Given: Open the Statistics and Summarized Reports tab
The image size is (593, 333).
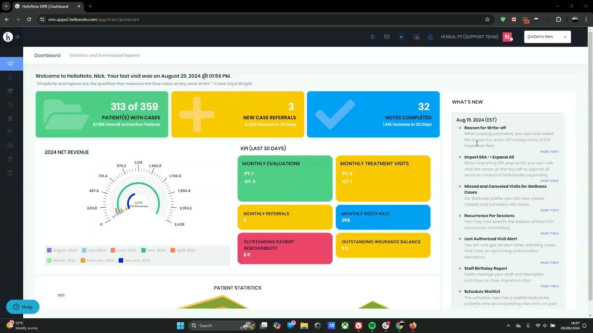Looking at the screenshot, I should (x=105, y=55).
